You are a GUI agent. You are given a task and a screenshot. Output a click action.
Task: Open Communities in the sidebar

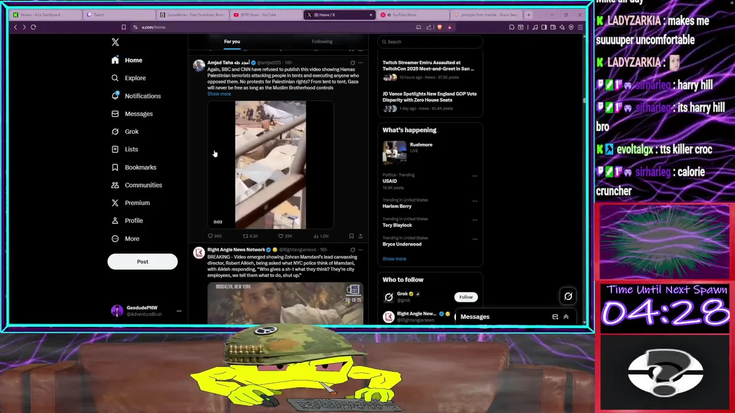point(137,185)
